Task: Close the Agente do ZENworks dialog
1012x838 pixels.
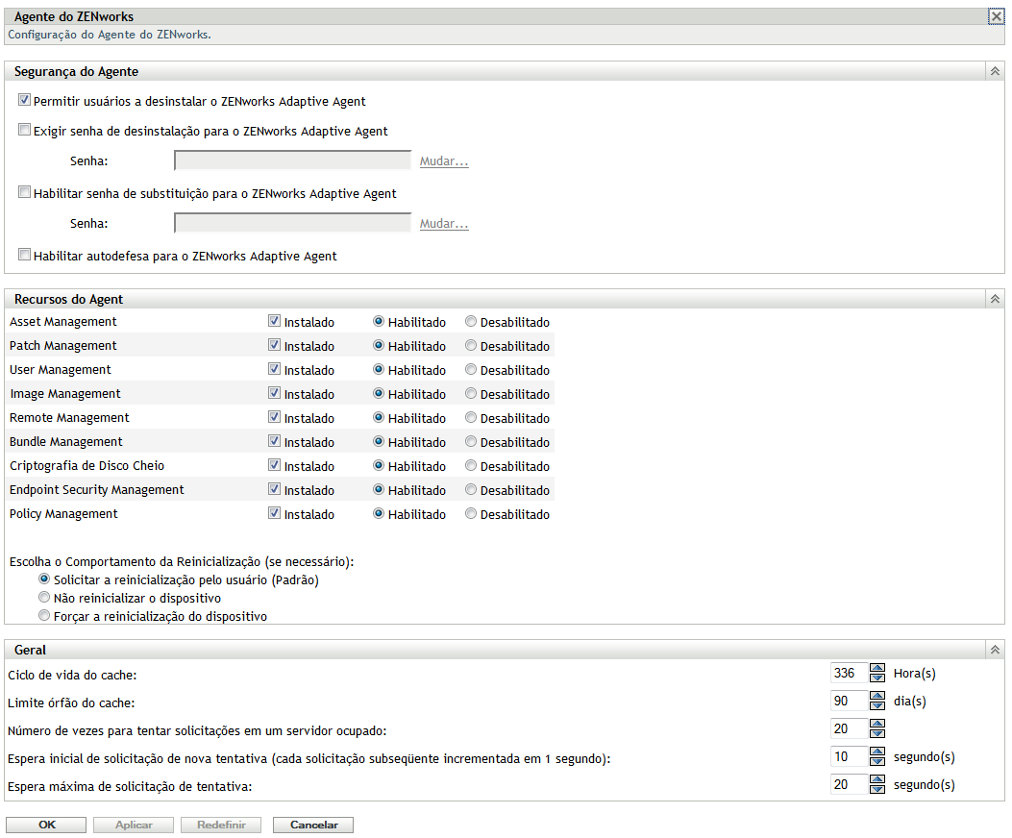Action: tap(996, 16)
